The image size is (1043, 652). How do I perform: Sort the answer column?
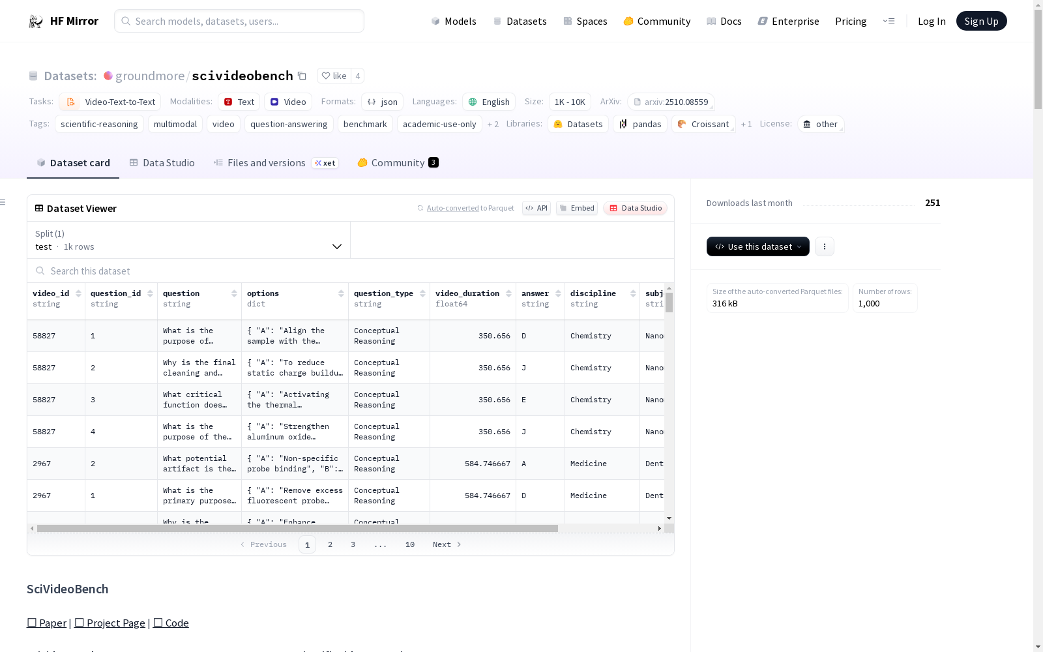(x=558, y=293)
